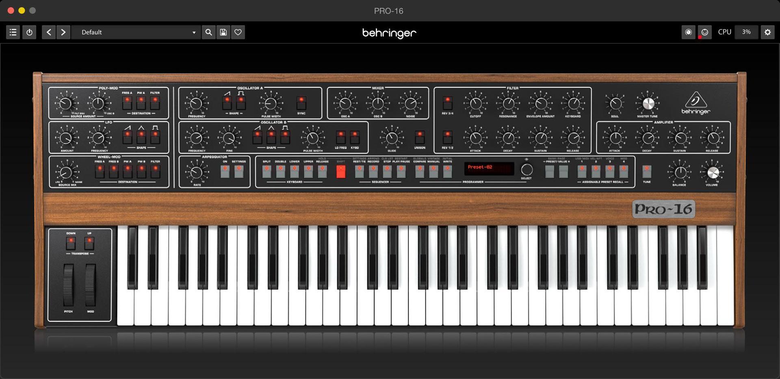
Task: Open the Default preset dropdown
Action: [x=136, y=32]
